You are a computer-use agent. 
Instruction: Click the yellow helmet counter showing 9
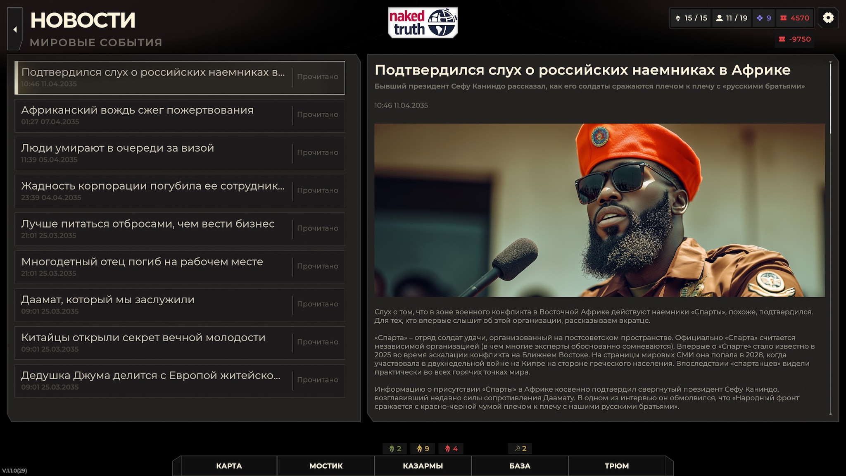coord(423,449)
